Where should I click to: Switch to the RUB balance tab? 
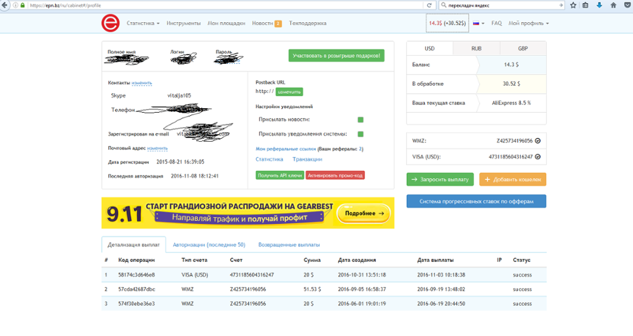(476, 49)
